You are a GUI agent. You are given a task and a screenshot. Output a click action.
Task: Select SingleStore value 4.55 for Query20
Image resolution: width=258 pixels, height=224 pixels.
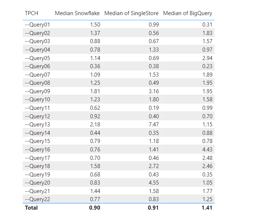[153, 183]
